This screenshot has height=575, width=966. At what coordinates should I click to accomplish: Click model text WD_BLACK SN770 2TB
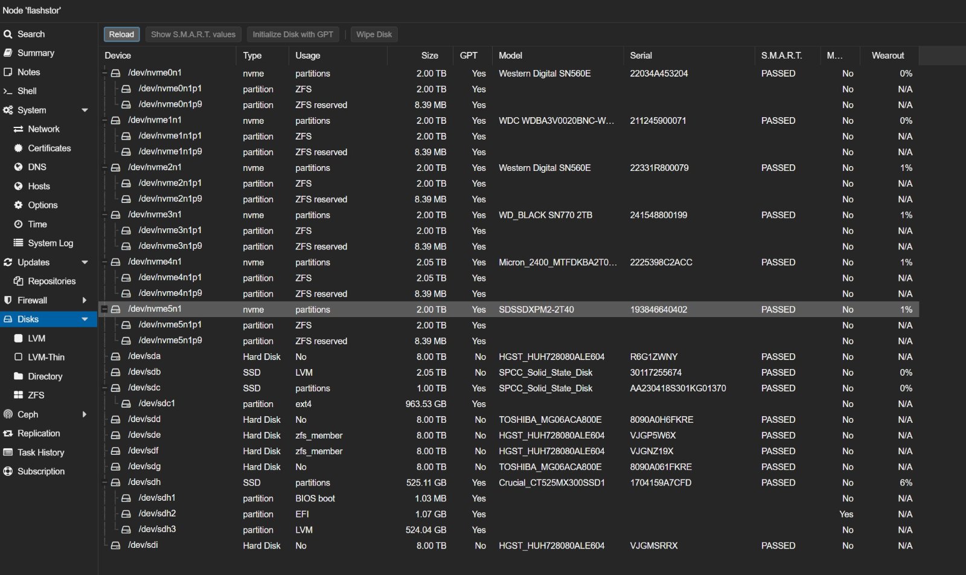pyautogui.click(x=545, y=215)
